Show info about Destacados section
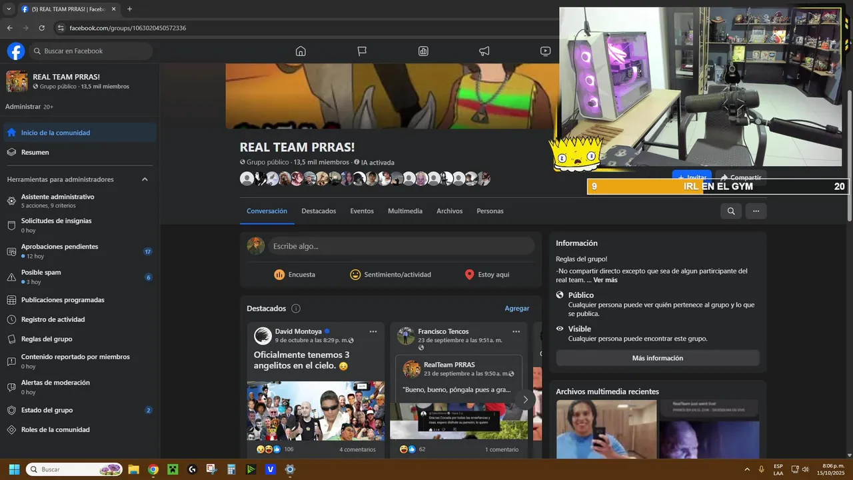This screenshot has width=853, height=480. click(x=296, y=309)
